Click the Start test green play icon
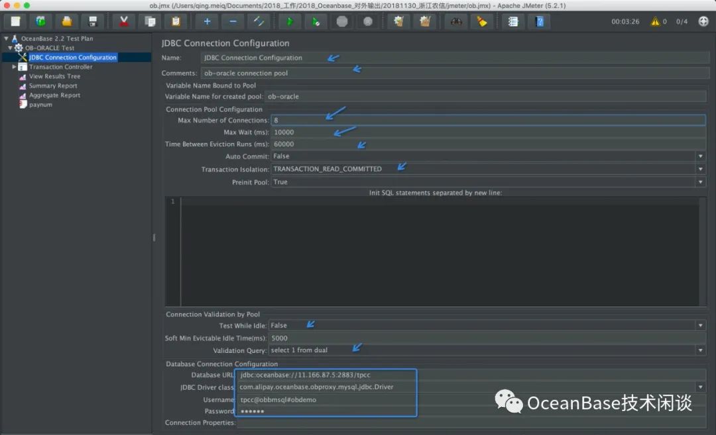 click(290, 21)
